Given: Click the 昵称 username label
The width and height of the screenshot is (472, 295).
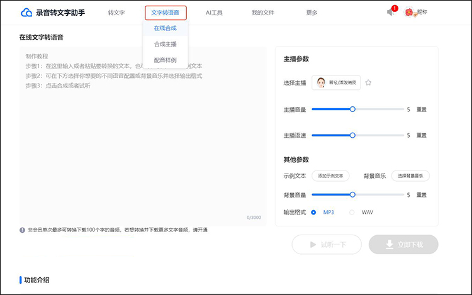Looking at the screenshot, I should tap(422, 12).
